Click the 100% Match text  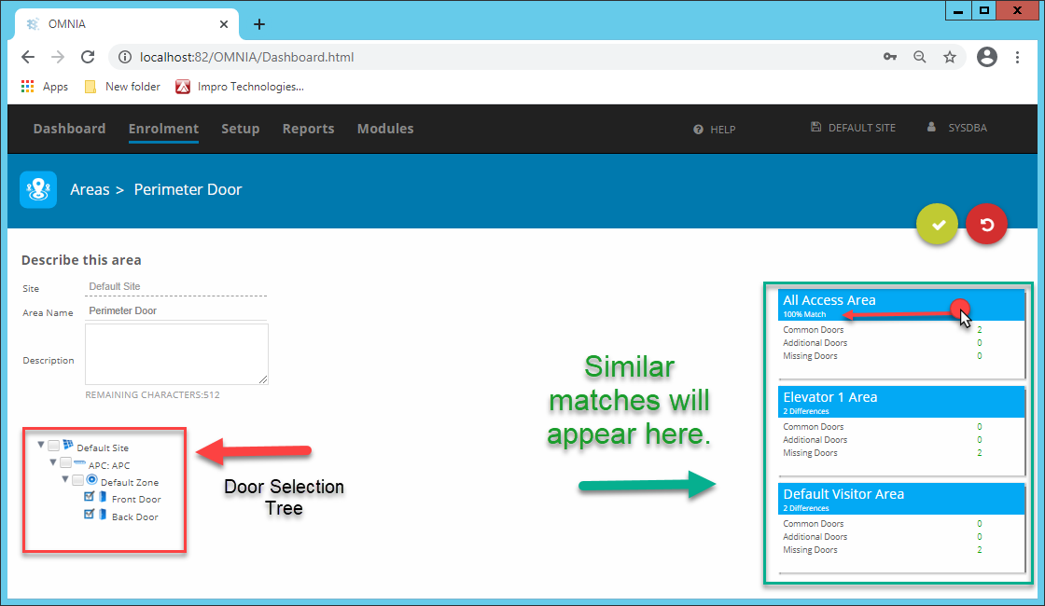[804, 314]
